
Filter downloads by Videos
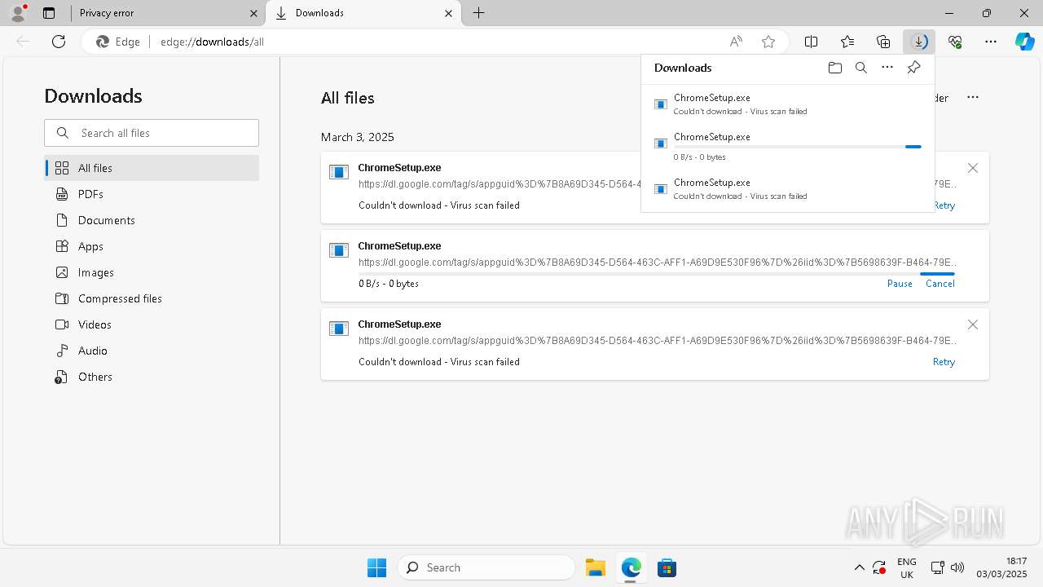click(152, 324)
